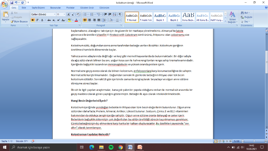
Task: Apply the Başlık 2 style
Action: pyautogui.click(x=174, y=17)
